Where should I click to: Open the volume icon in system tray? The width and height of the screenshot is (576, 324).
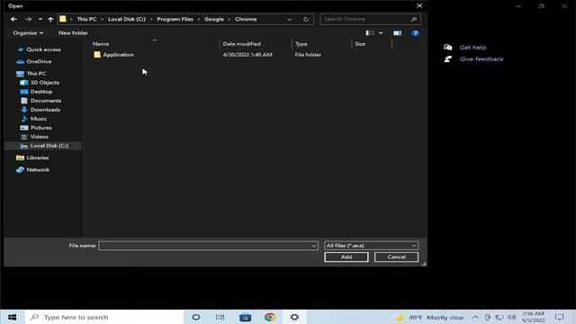[511, 317]
